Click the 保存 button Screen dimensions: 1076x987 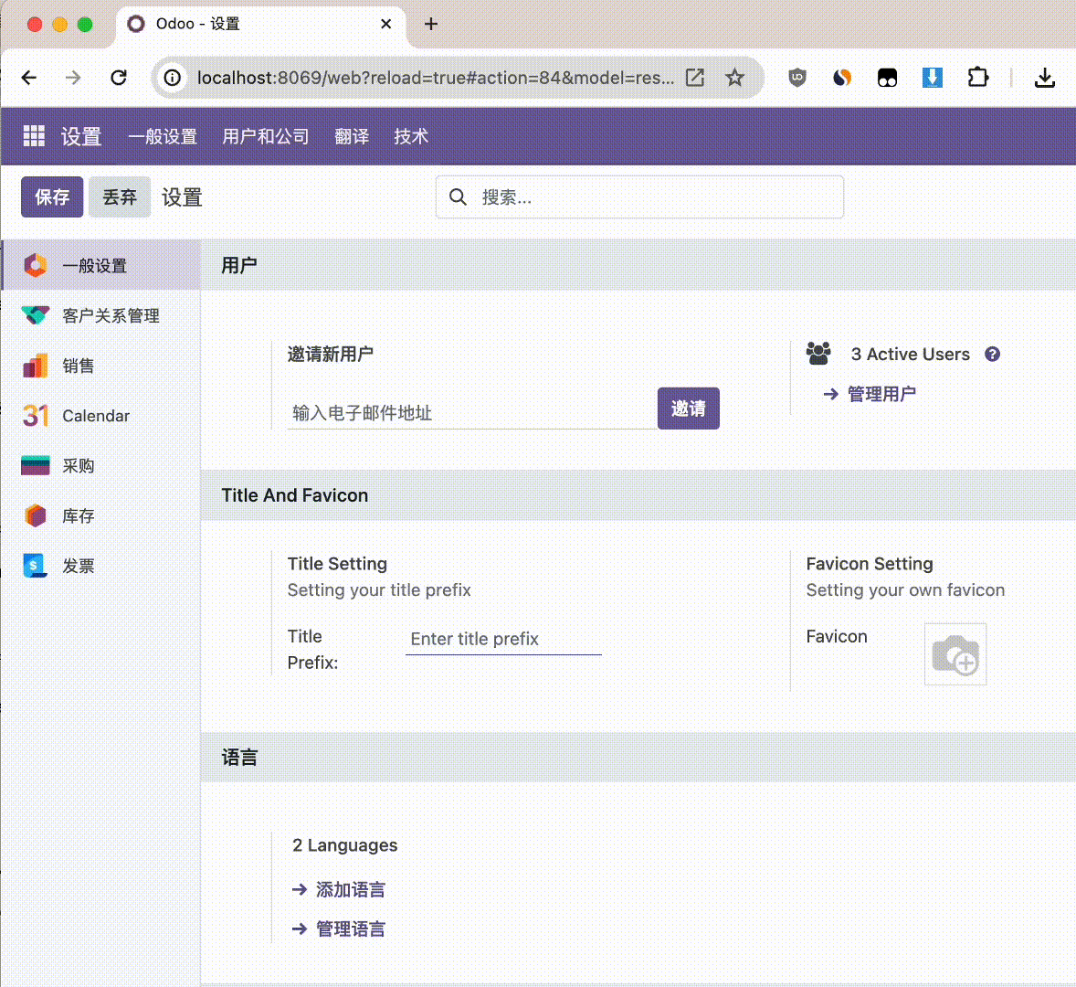coord(51,196)
